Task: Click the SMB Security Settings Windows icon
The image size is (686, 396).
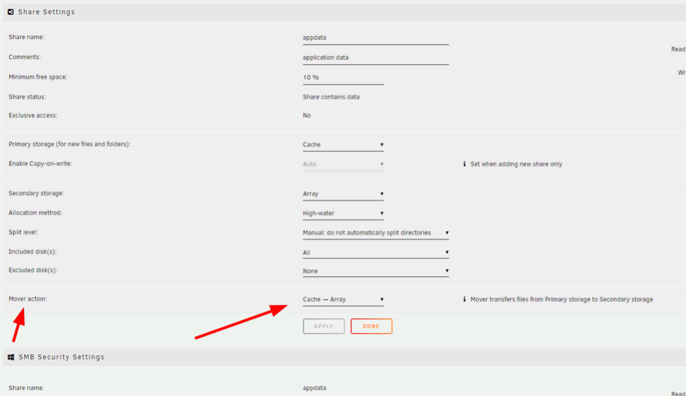Action: 11,357
